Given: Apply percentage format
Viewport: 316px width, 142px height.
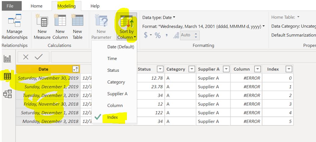Looking at the screenshot, I should tap(158, 35).
